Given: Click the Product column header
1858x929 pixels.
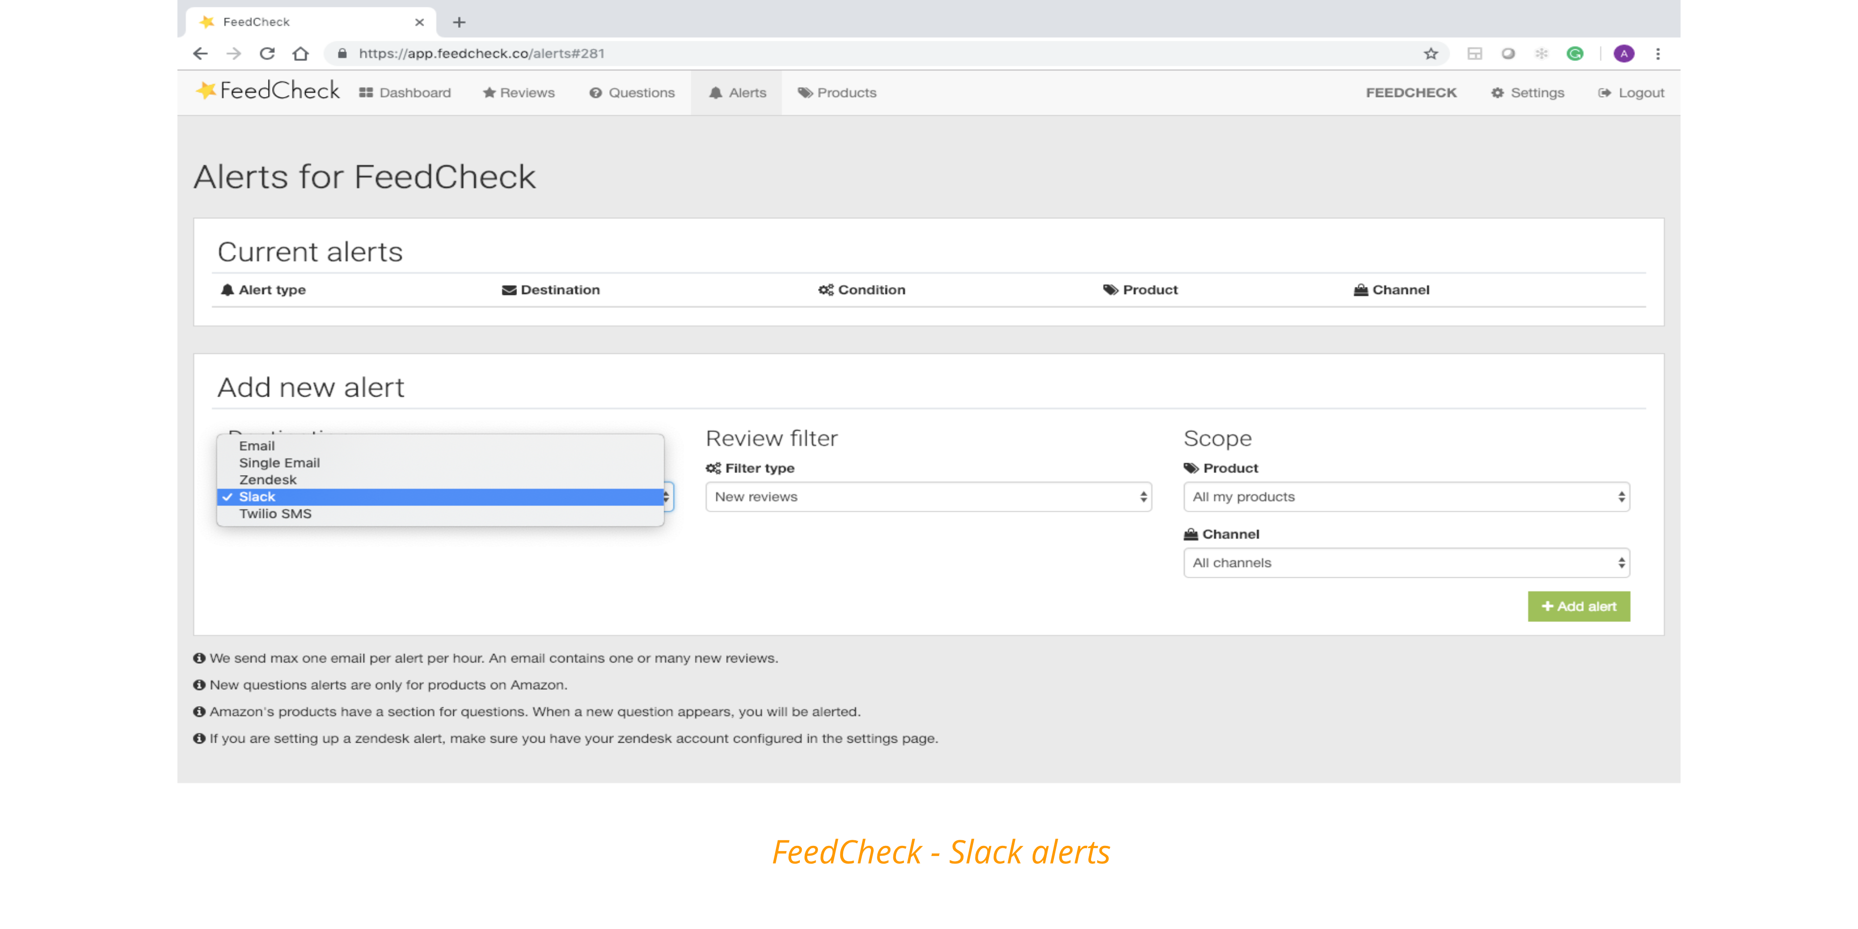Looking at the screenshot, I should point(1140,290).
